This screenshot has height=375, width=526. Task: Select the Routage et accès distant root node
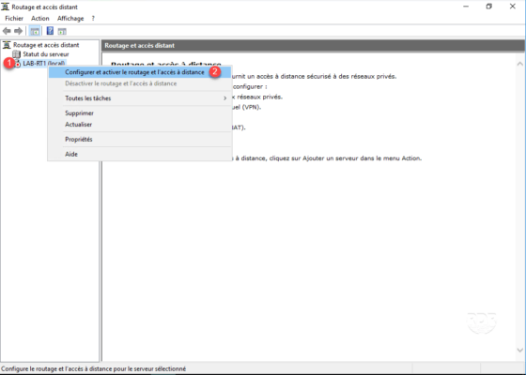point(46,45)
